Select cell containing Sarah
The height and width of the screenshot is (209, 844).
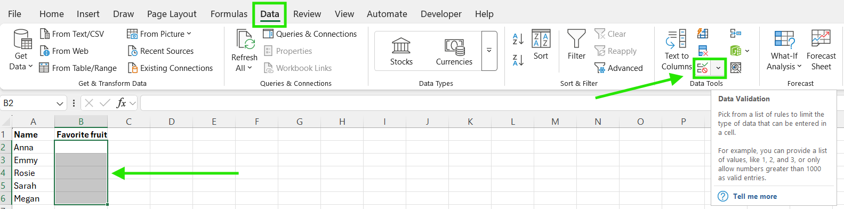pyautogui.click(x=33, y=186)
